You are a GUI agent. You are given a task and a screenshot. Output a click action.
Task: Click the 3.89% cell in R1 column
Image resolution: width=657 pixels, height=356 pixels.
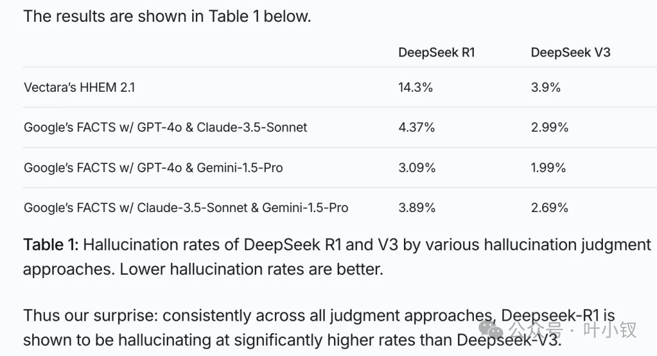pos(417,208)
